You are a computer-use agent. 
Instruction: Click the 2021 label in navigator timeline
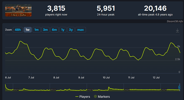pyautogui.click(x=16, y=90)
